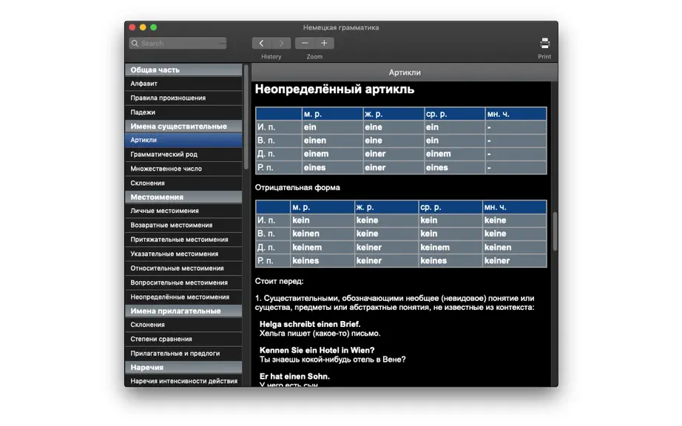The height and width of the screenshot is (426, 682).
Task: Click the window title Немецкая грамматика
Action: (x=341, y=27)
